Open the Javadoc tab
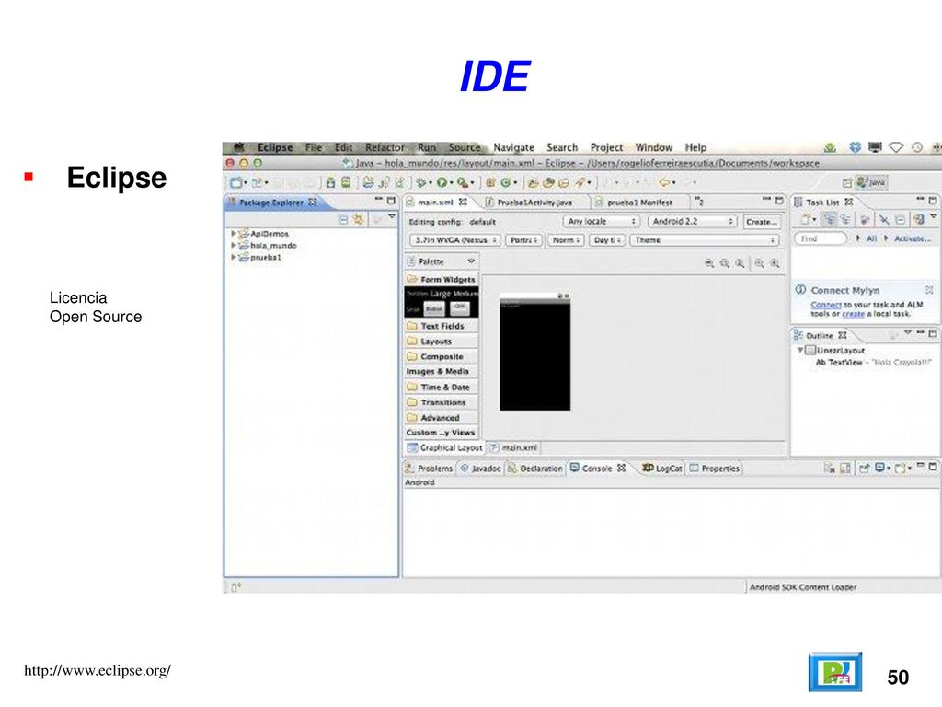 [x=480, y=469]
